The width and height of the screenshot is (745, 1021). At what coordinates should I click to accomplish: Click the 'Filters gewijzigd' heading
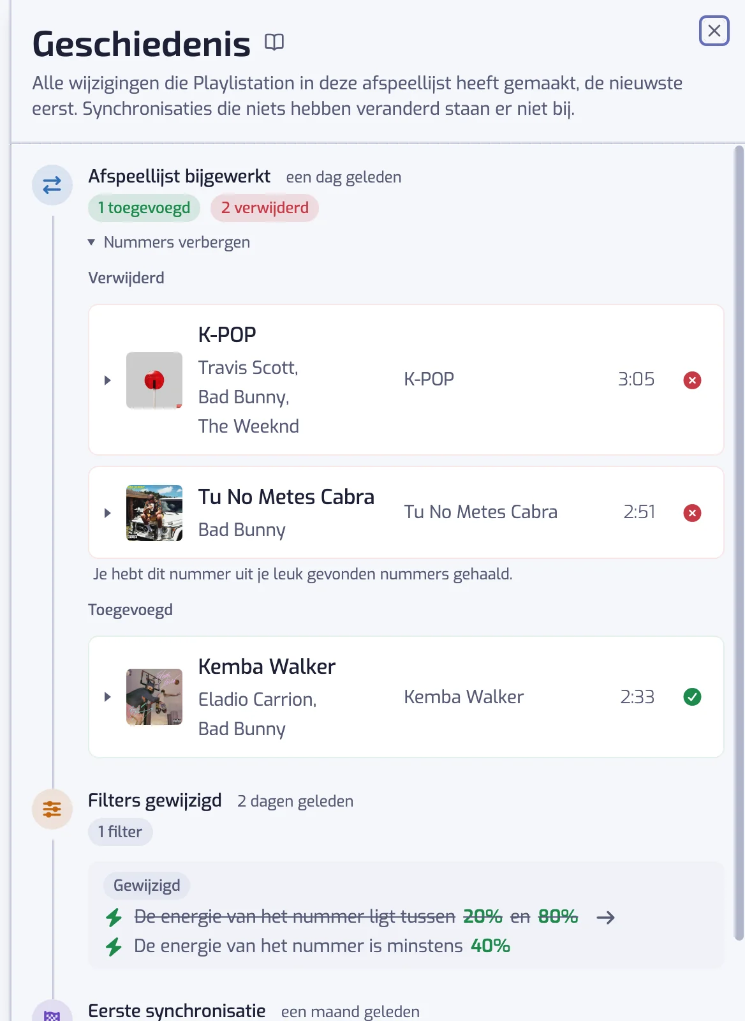pos(155,800)
